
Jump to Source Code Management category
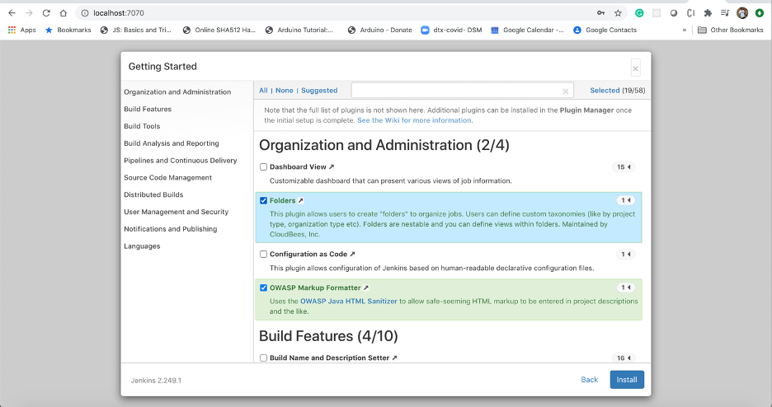pyautogui.click(x=168, y=177)
